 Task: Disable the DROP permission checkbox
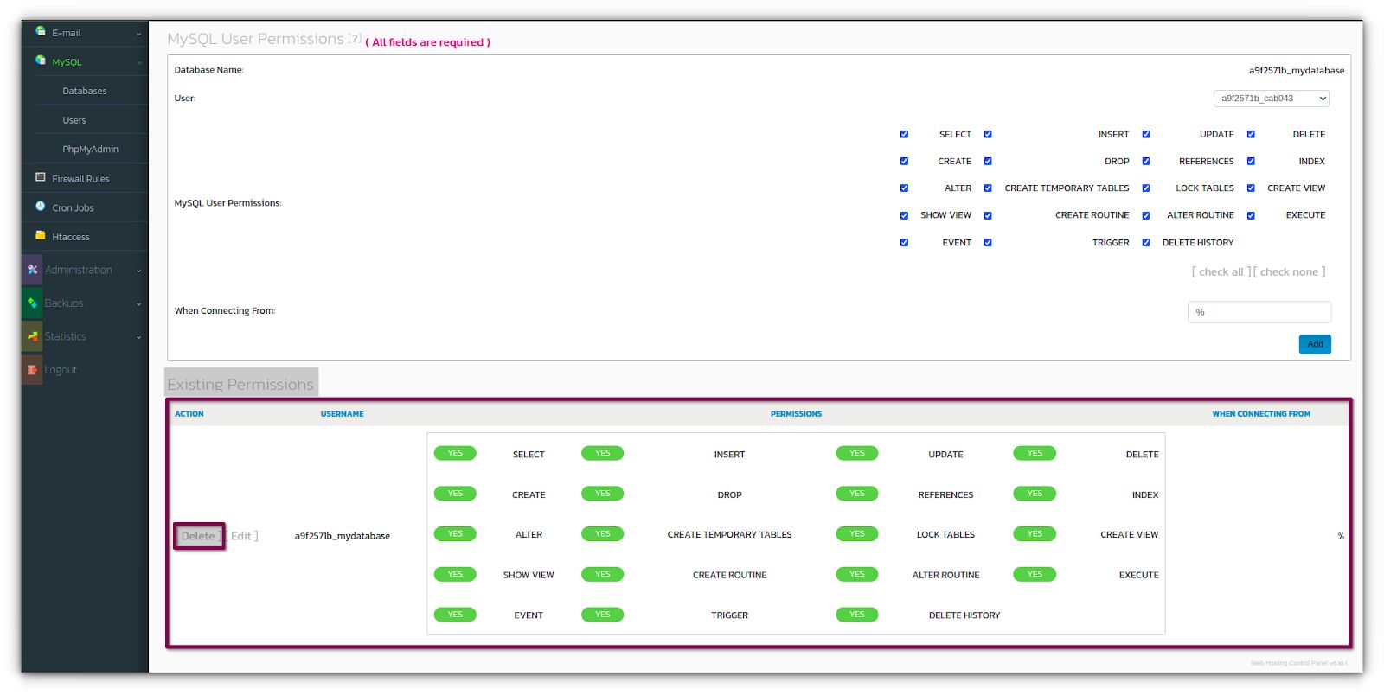click(988, 161)
